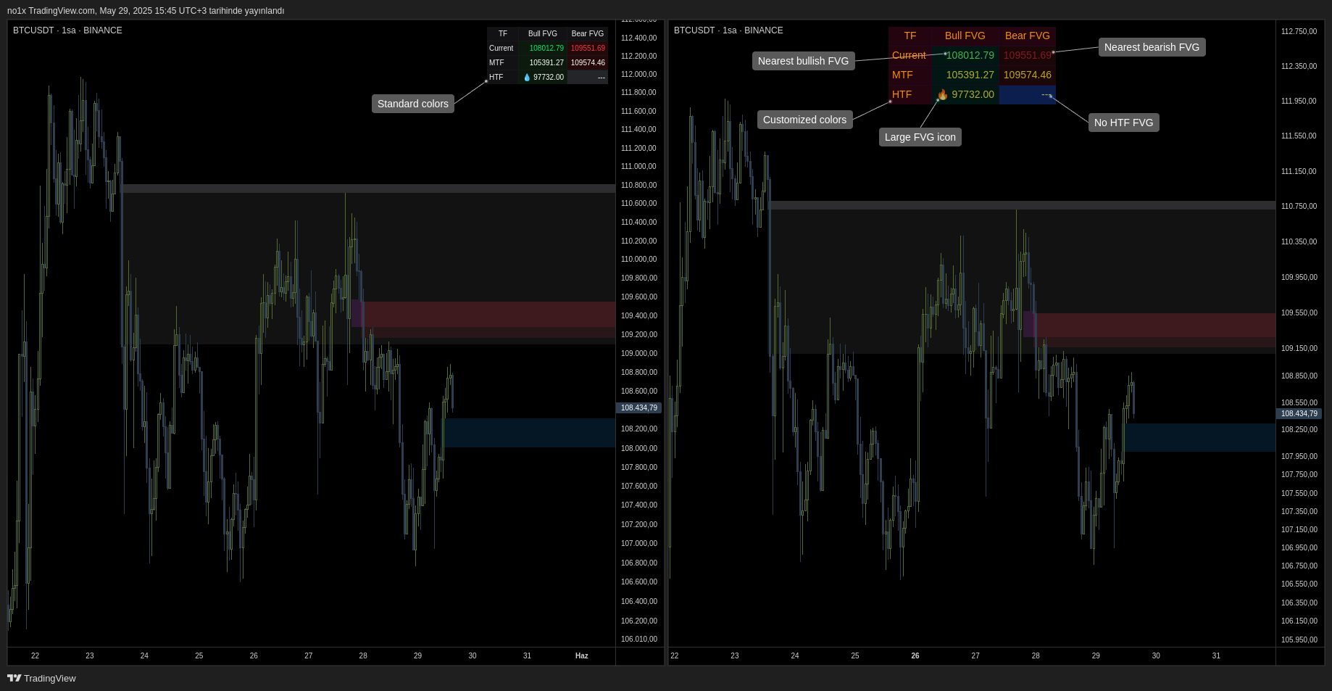The width and height of the screenshot is (1332, 691).
Task: Click the MTF row label in right table
Action: 902,75
